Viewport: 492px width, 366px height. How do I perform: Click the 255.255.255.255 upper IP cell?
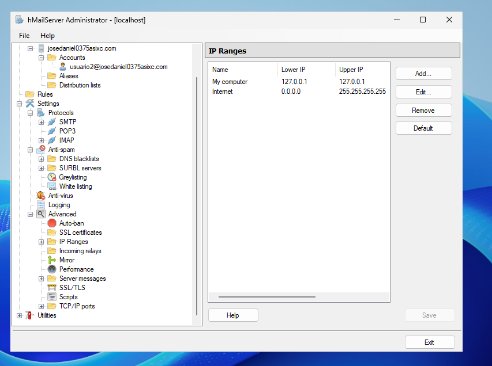362,91
